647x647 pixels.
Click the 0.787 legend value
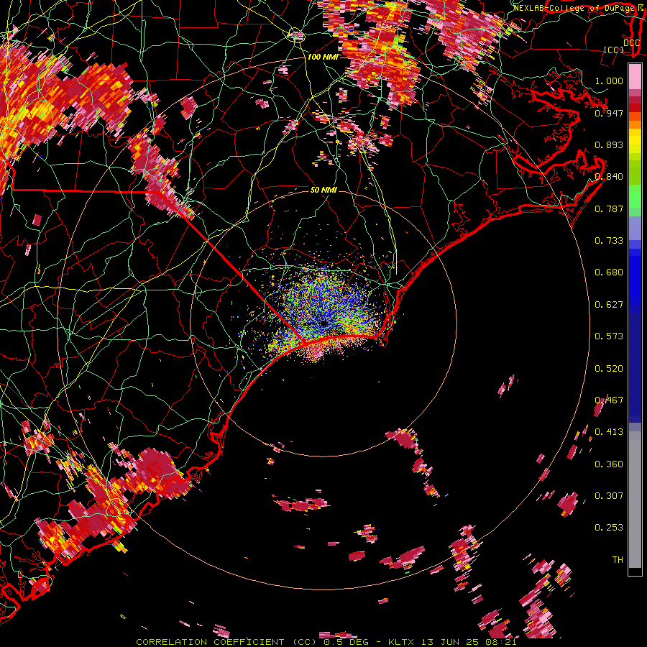(609, 208)
